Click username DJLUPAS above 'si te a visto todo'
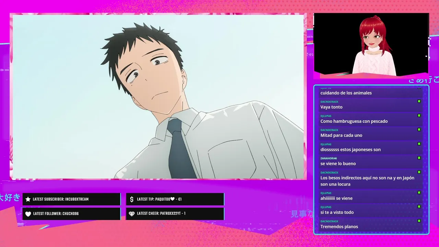This screenshot has width=439, height=247. (x=326, y=207)
